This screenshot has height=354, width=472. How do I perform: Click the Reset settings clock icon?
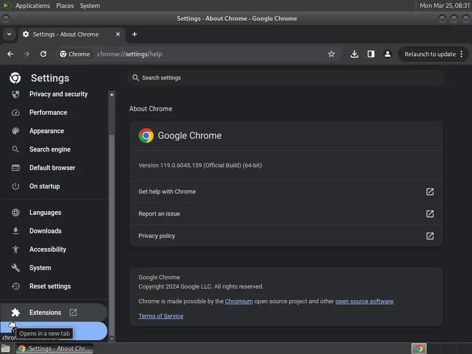[15, 286]
